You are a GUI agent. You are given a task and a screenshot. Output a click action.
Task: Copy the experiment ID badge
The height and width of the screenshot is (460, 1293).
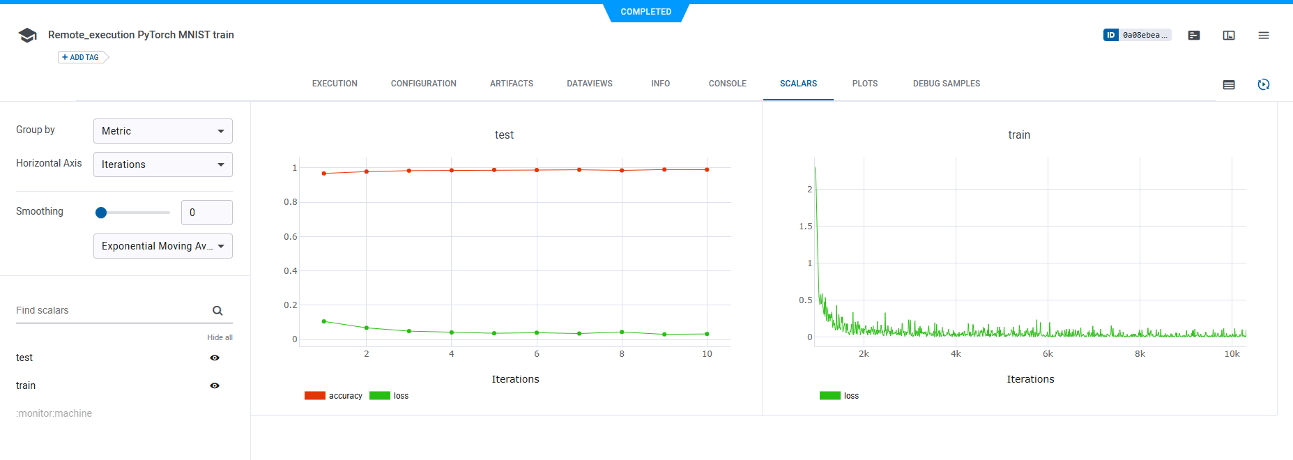coord(1137,35)
